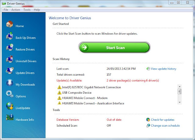Click the Back Up Drivers computer icon
Viewport: 195px width, 140px height.
[x=9, y=36]
